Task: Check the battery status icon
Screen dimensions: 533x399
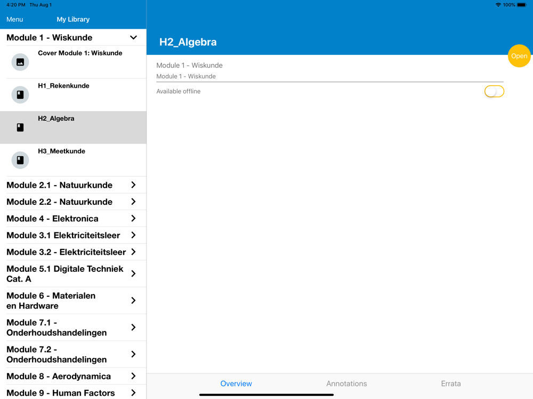Action: coord(522,5)
